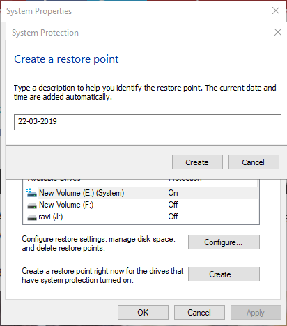Open Configure... restore settings

pyautogui.click(x=224, y=242)
